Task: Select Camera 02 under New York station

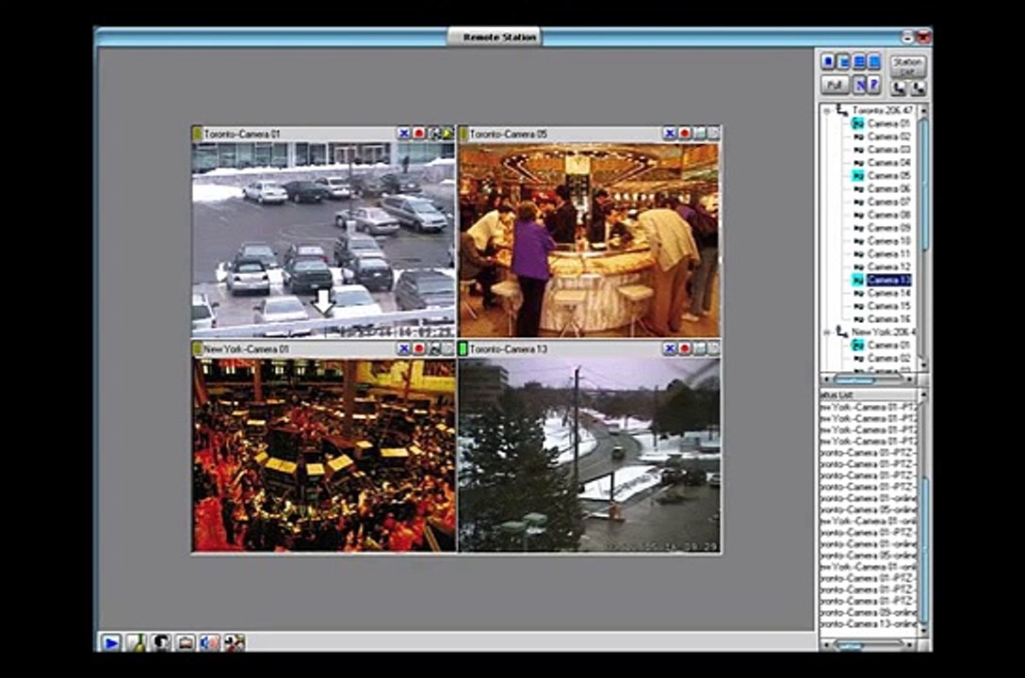Action: pos(888,359)
